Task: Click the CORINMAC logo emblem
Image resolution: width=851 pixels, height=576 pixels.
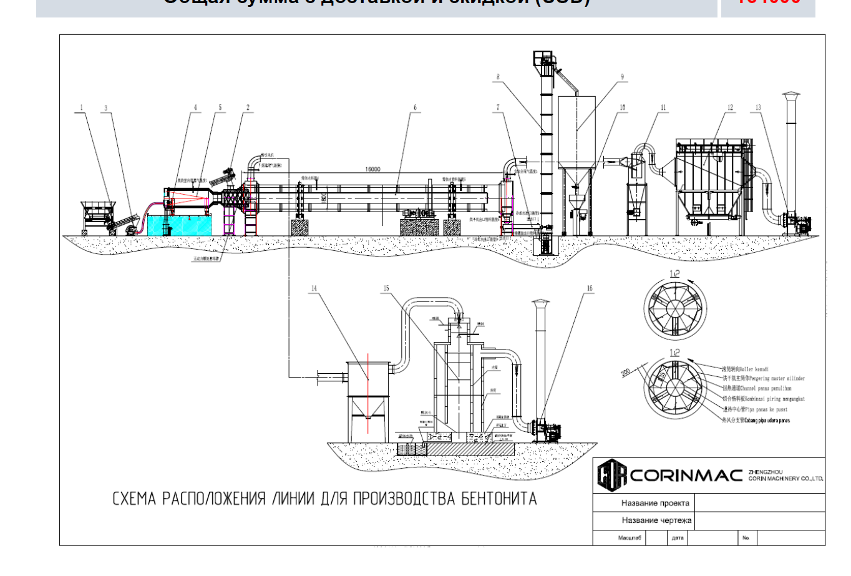Action: 611,476
